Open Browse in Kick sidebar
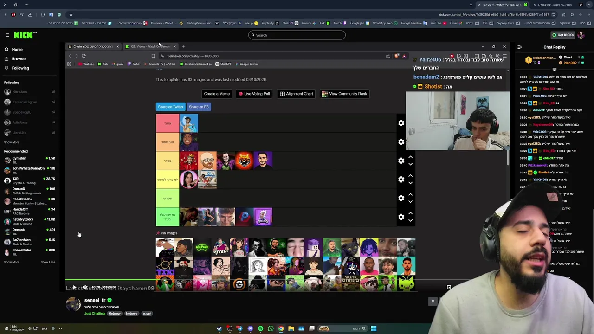594x334 pixels. 19,58
